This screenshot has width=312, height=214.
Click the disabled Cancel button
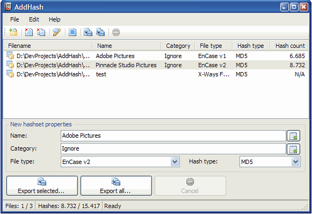[x=190, y=186]
